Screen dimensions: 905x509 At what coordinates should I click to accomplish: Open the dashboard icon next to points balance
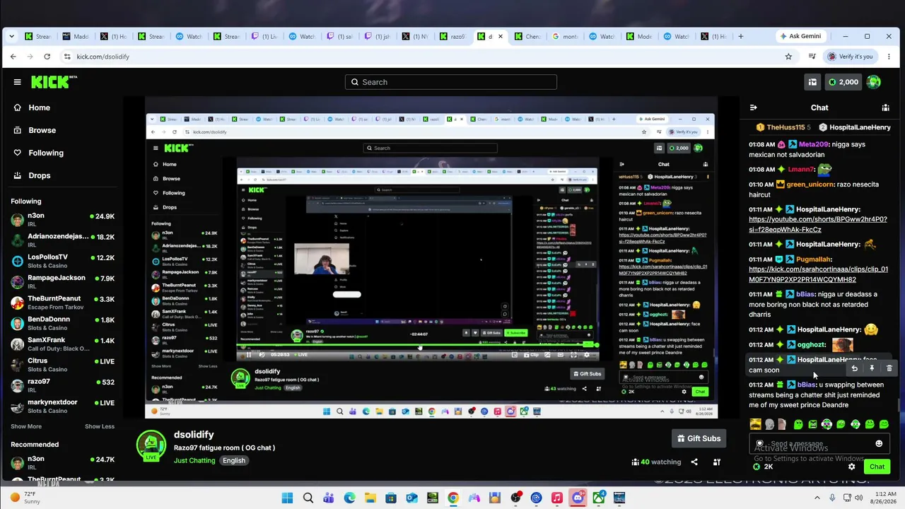coord(812,82)
